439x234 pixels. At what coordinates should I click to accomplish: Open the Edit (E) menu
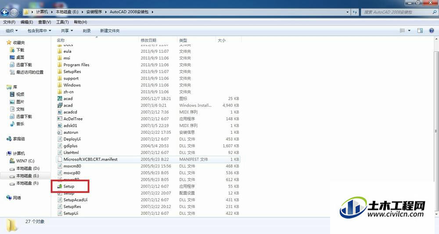tap(27, 22)
